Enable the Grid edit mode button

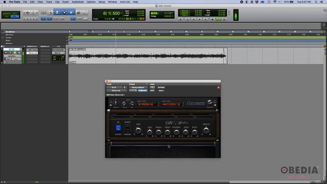pyautogui.click(x=15, y=16)
